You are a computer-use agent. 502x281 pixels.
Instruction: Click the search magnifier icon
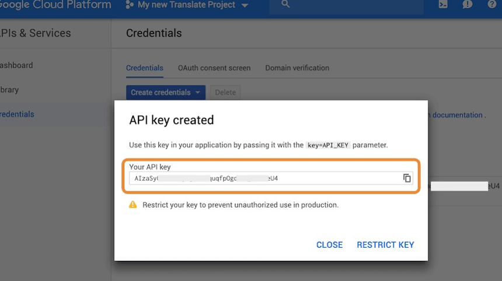click(285, 5)
